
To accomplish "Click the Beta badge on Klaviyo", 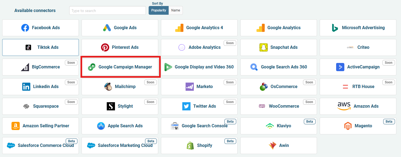I will click(x=310, y=122).
